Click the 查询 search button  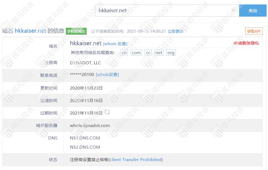click(253, 11)
